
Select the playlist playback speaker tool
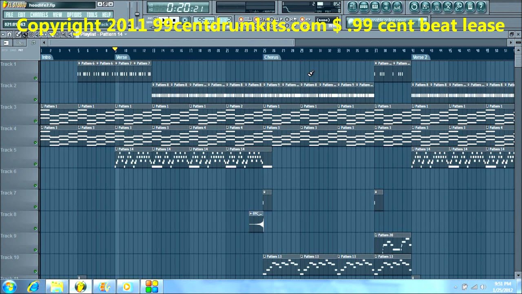click(x=70, y=34)
